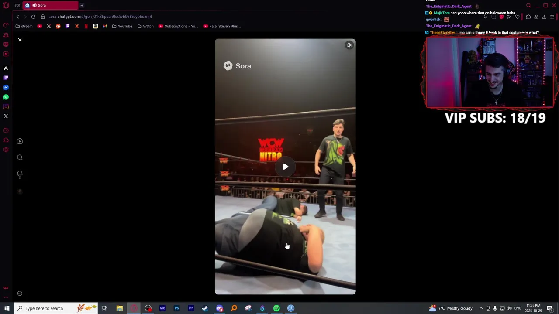Click the Windows taskbar search box
The height and width of the screenshot is (314, 559).
coord(56,308)
